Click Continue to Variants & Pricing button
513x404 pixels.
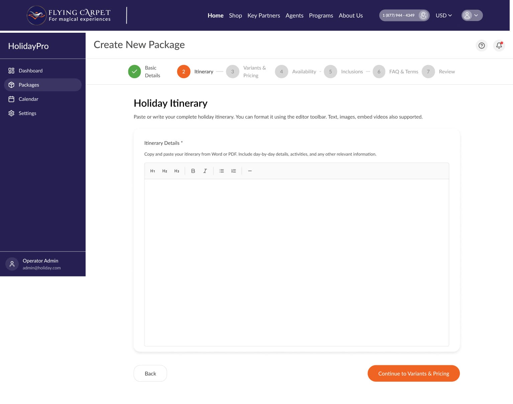[414, 373]
